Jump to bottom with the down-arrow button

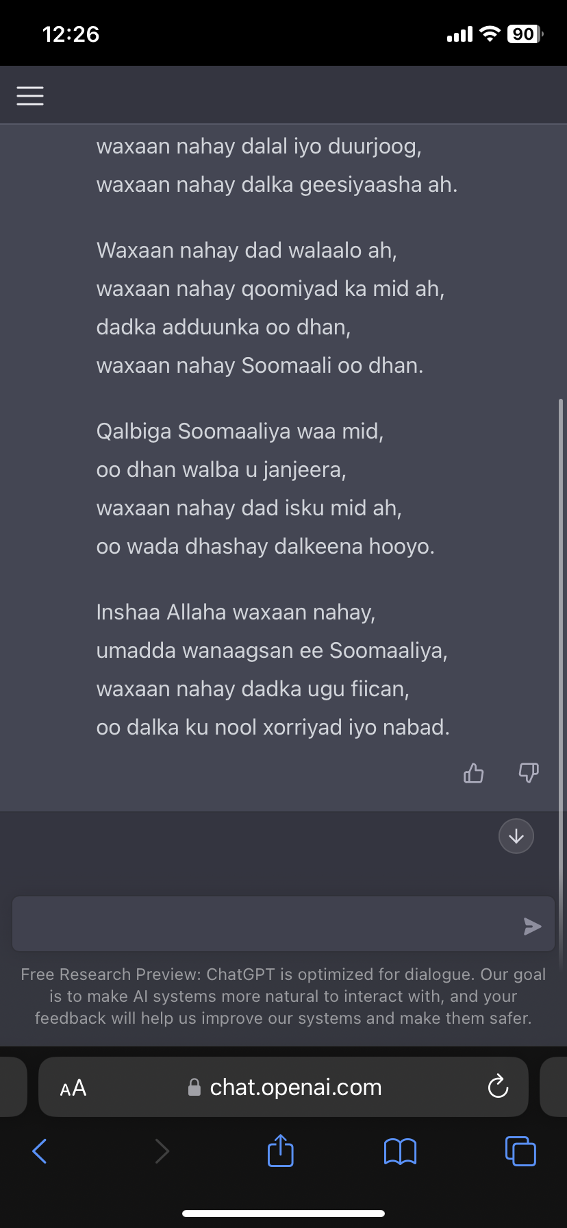(516, 836)
